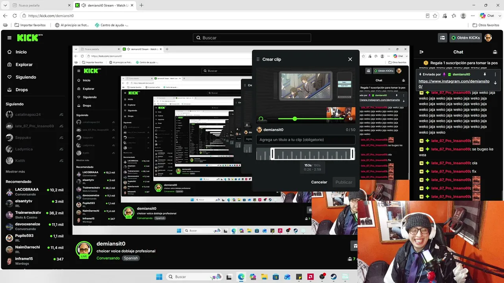This screenshot has height=283, width=504.
Task: Open the Otros favoritos bookmarks folder
Action: (486, 25)
